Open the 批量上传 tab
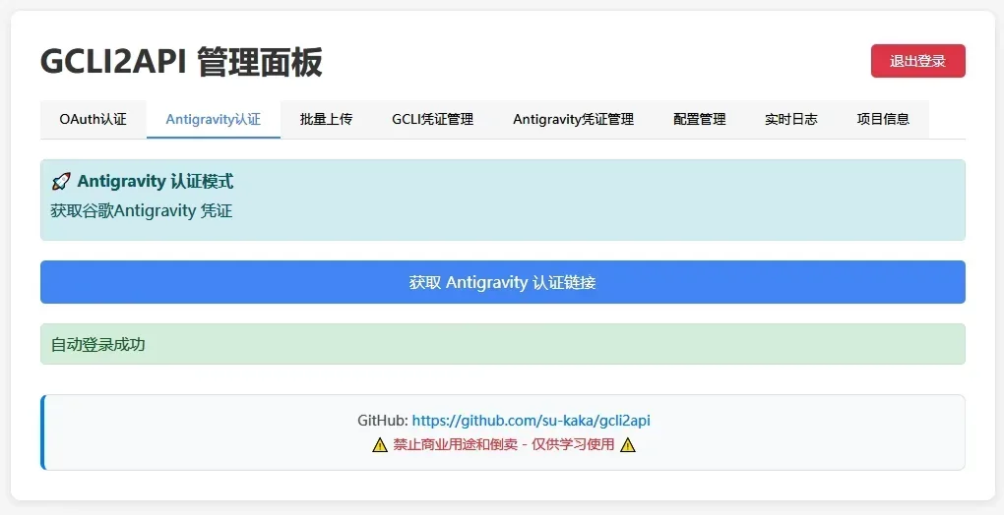Screen dimensions: 1004x515 click(326, 119)
